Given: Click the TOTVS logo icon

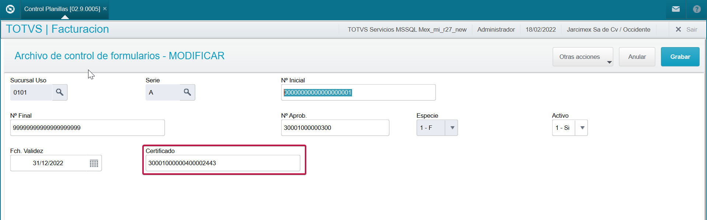Looking at the screenshot, I should (10, 9).
